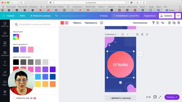Click the pink gradient color in toolbar
The height and width of the screenshot is (102, 182).
click(67, 23)
